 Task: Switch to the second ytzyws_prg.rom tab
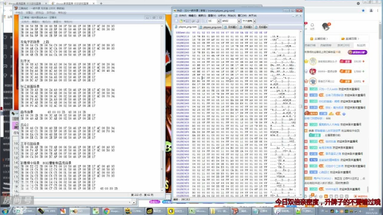[211, 27]
